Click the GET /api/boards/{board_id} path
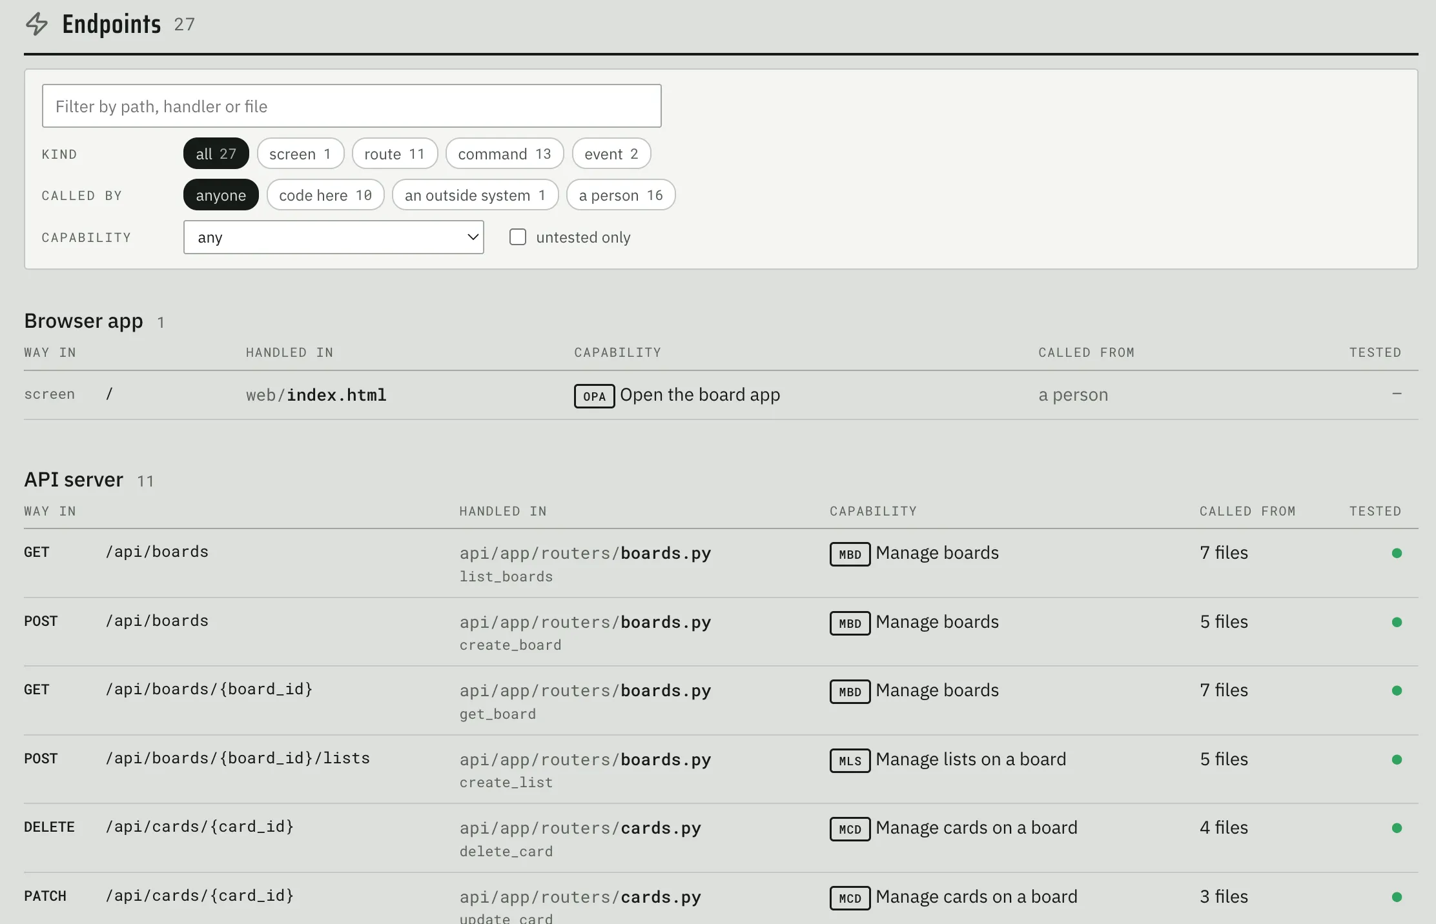1436x924 pixels. [x=209, y=689]
